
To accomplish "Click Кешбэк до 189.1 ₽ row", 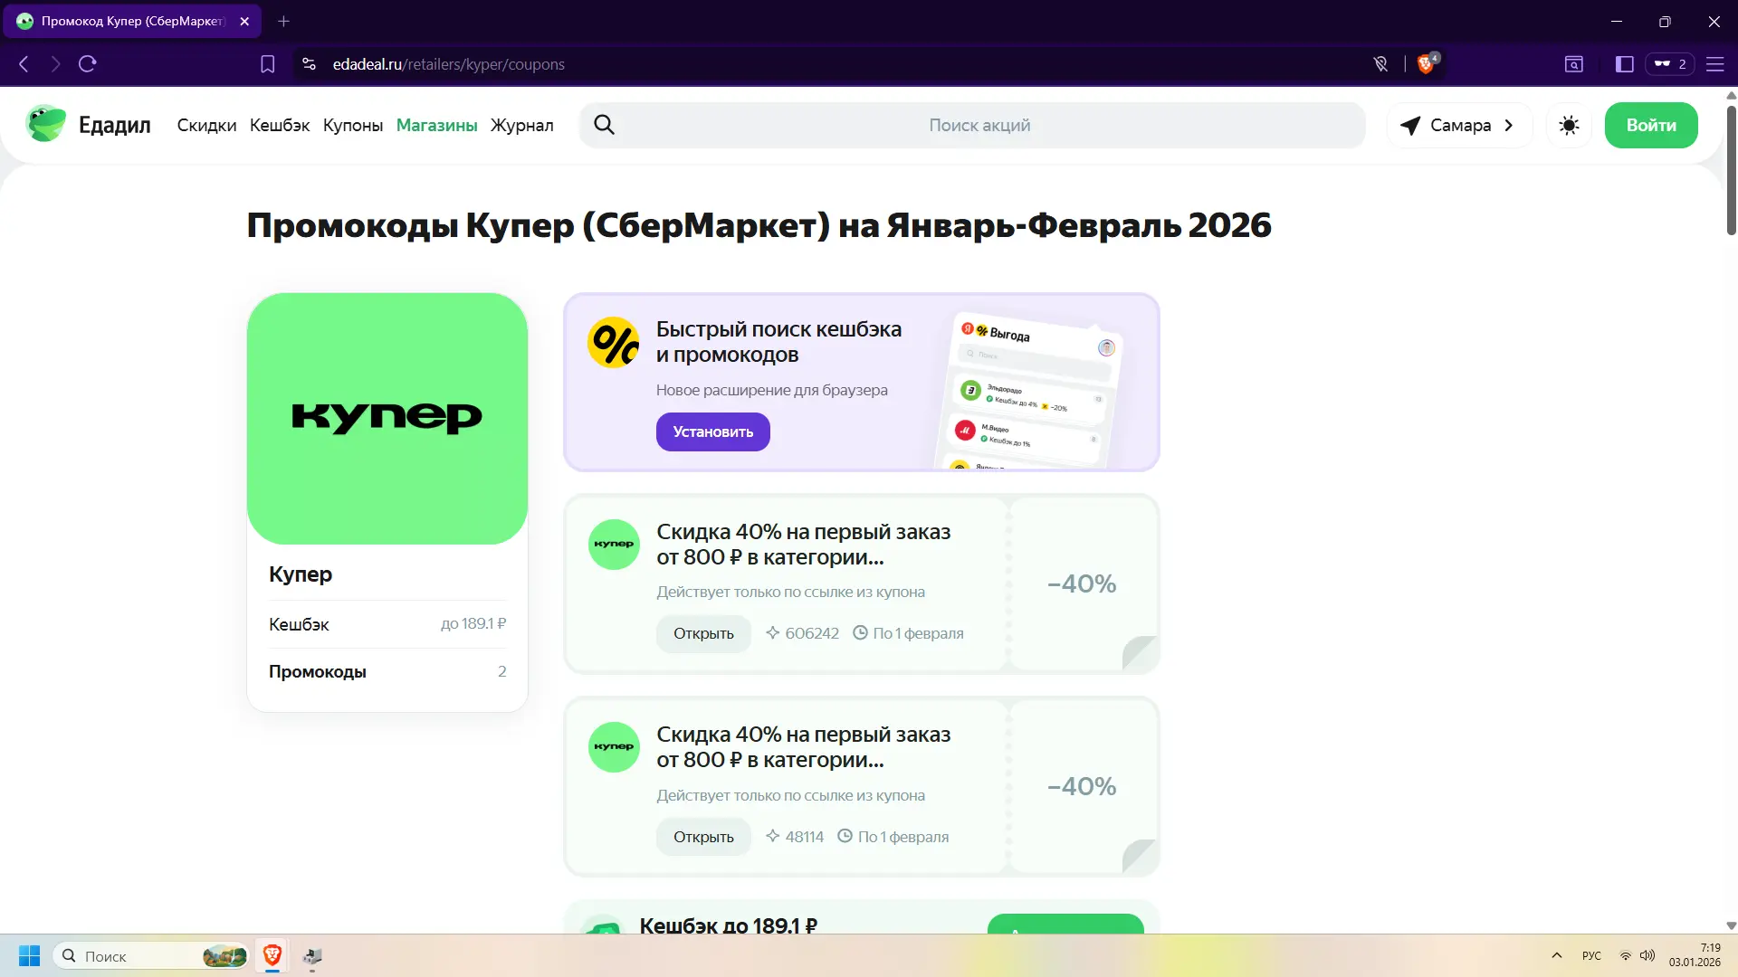I will click(387, 624).
